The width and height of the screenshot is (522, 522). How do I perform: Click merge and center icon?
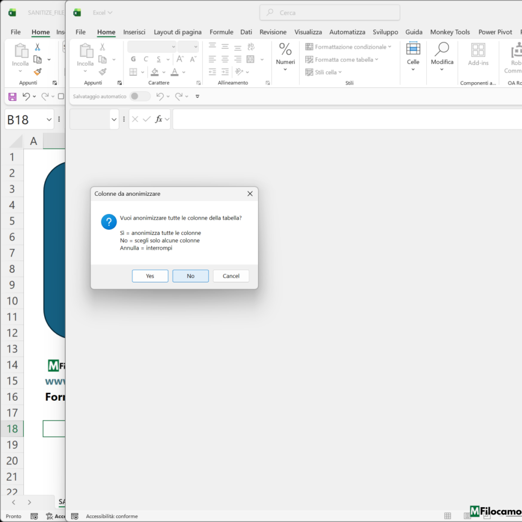(250, 59)
